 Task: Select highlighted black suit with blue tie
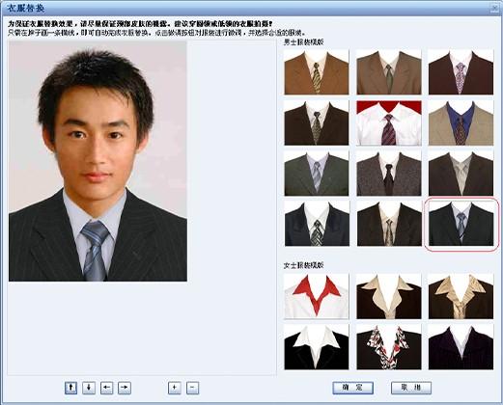pyautogui.click(x=461, y=224)
